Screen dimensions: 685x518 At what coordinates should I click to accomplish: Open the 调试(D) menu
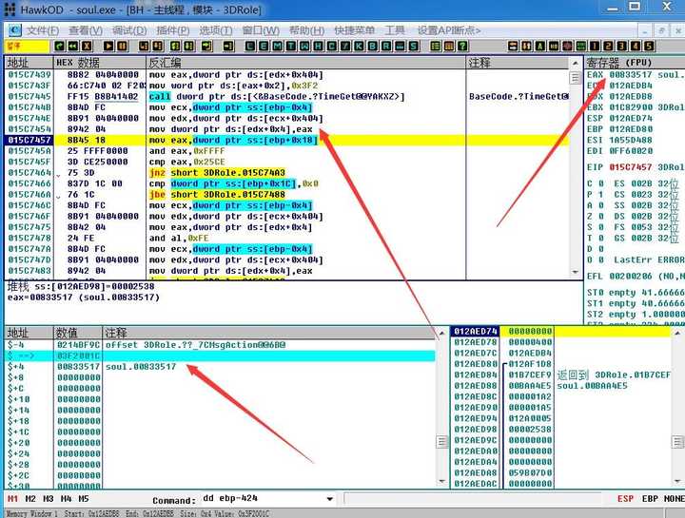pyautogui.click(x=129, y=30)
